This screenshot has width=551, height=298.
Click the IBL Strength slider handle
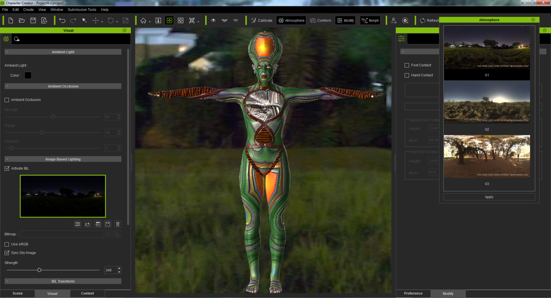point(39,270)
